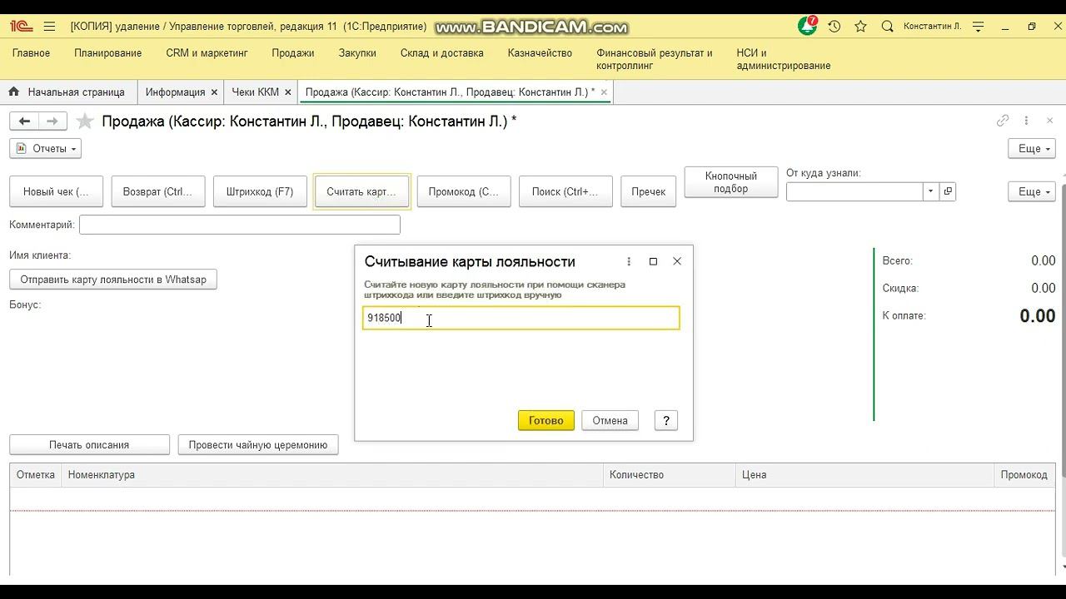This screenshot has height=599, width=1066.
Task: Open Главное section
Action: [31, 53]
